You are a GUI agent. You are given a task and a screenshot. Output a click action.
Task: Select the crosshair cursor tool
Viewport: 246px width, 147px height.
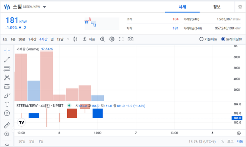[x=7, y=51]
